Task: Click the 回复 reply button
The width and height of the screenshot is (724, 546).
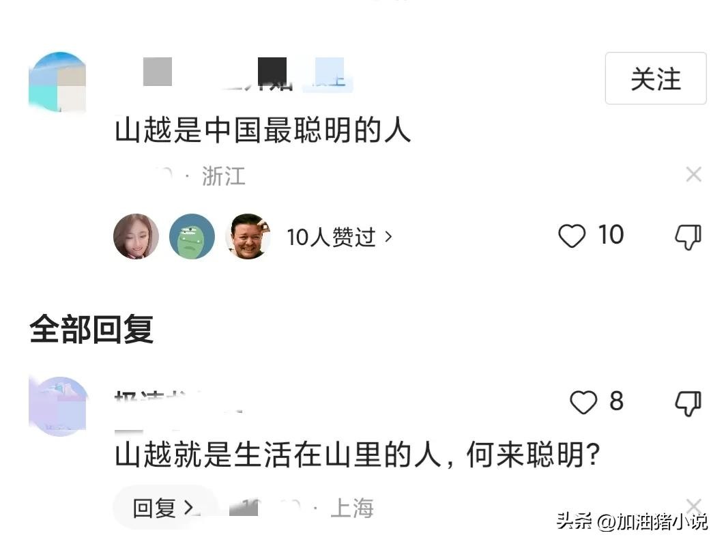Action: tap(162, 508)
